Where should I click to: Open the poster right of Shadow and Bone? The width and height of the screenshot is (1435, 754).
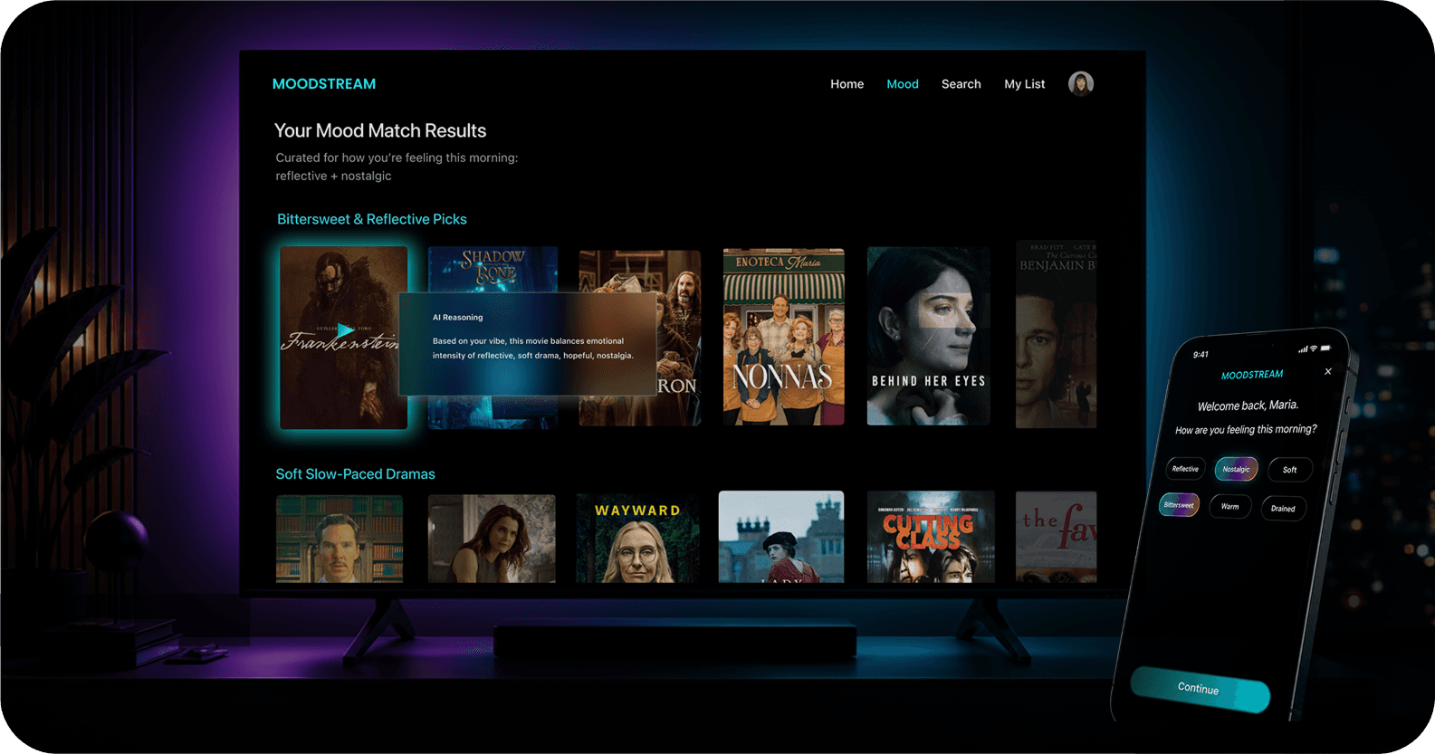pyautogui.click(x=640, y=338)
